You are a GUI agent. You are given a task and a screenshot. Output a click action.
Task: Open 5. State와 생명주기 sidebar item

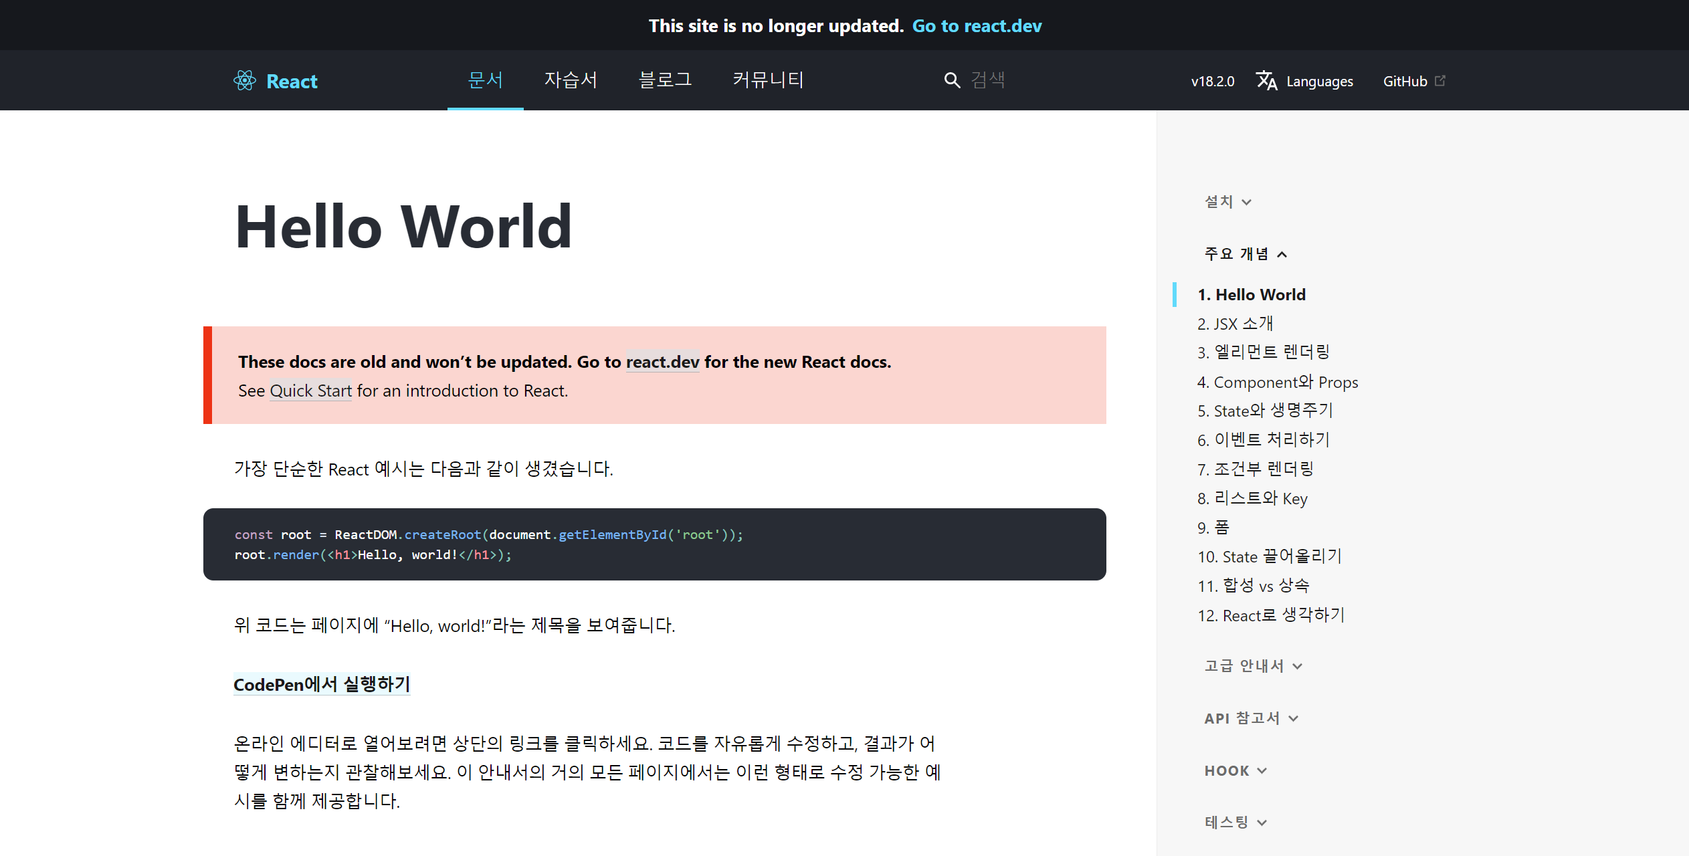point(1264,411)
